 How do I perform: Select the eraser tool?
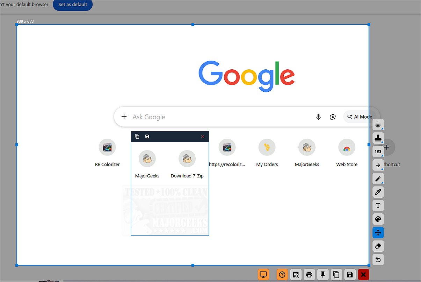coord(378,246)
